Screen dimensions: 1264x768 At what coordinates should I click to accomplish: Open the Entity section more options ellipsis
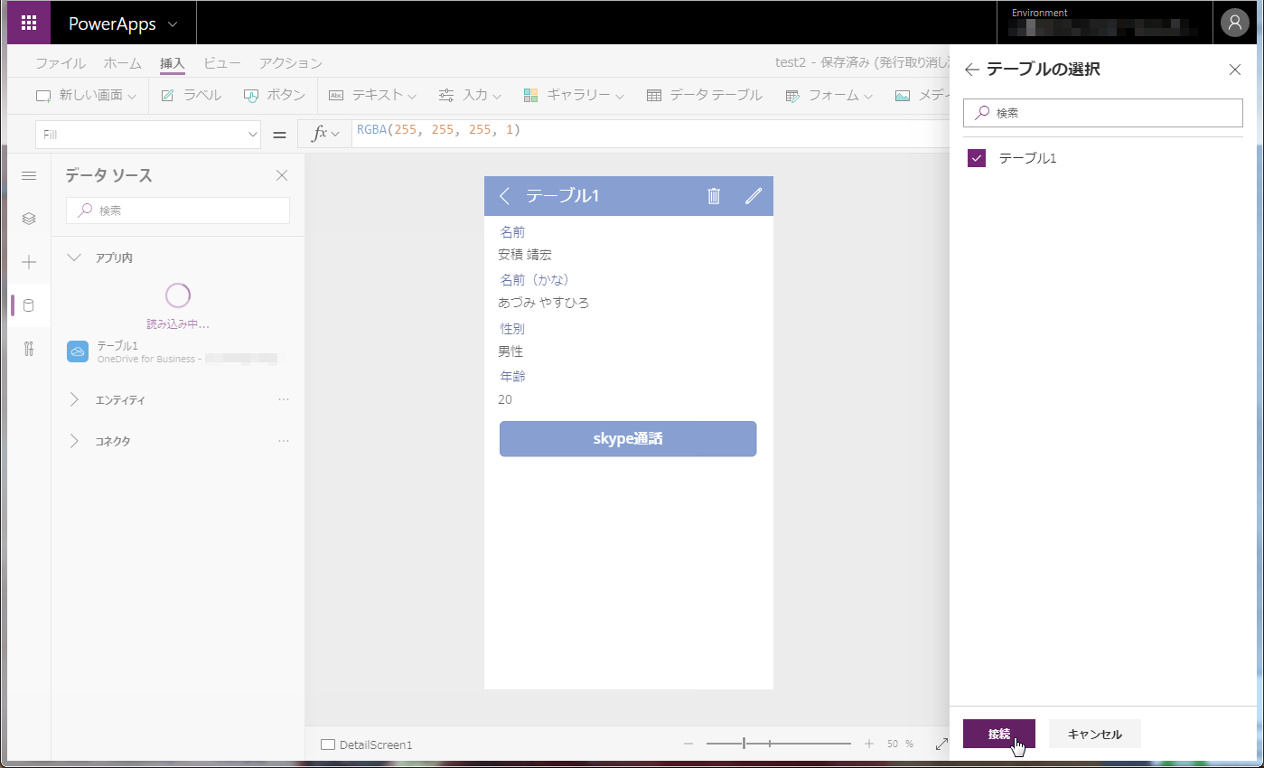pyautogui.click(x=284, y=399)
